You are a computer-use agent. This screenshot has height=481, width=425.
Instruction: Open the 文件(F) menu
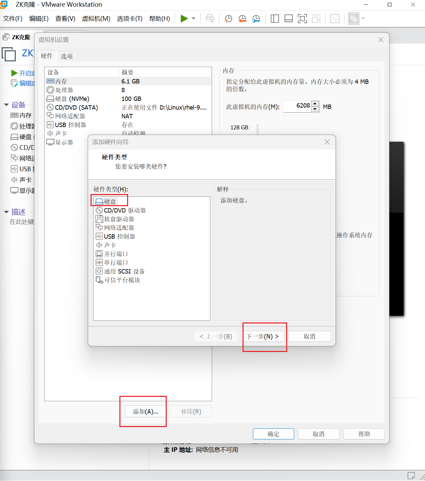(13, 19)
